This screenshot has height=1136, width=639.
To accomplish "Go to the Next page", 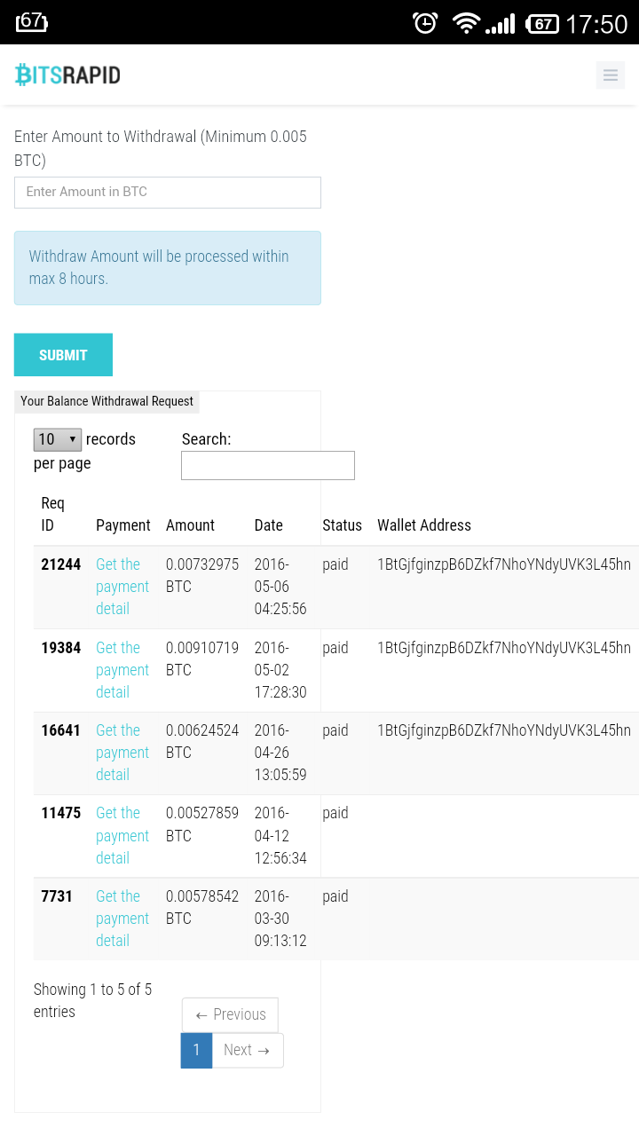I will [x=248, y=1050].
